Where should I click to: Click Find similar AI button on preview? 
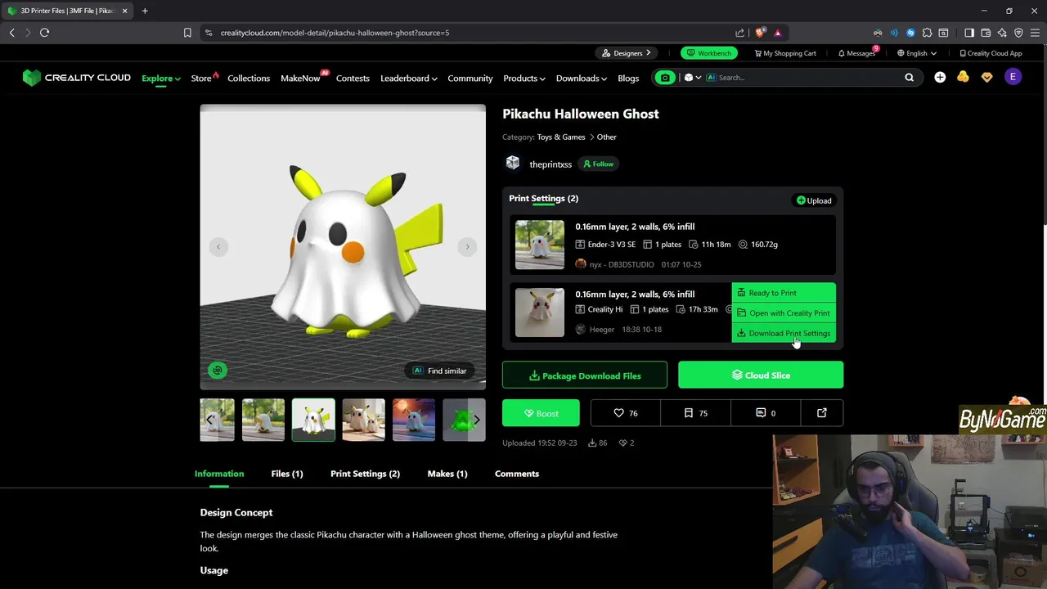coord(440,371)
